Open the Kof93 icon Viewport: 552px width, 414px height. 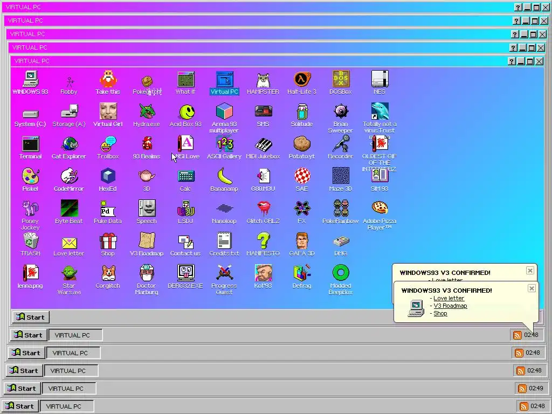pyautogui.click(x=263, y=278)
